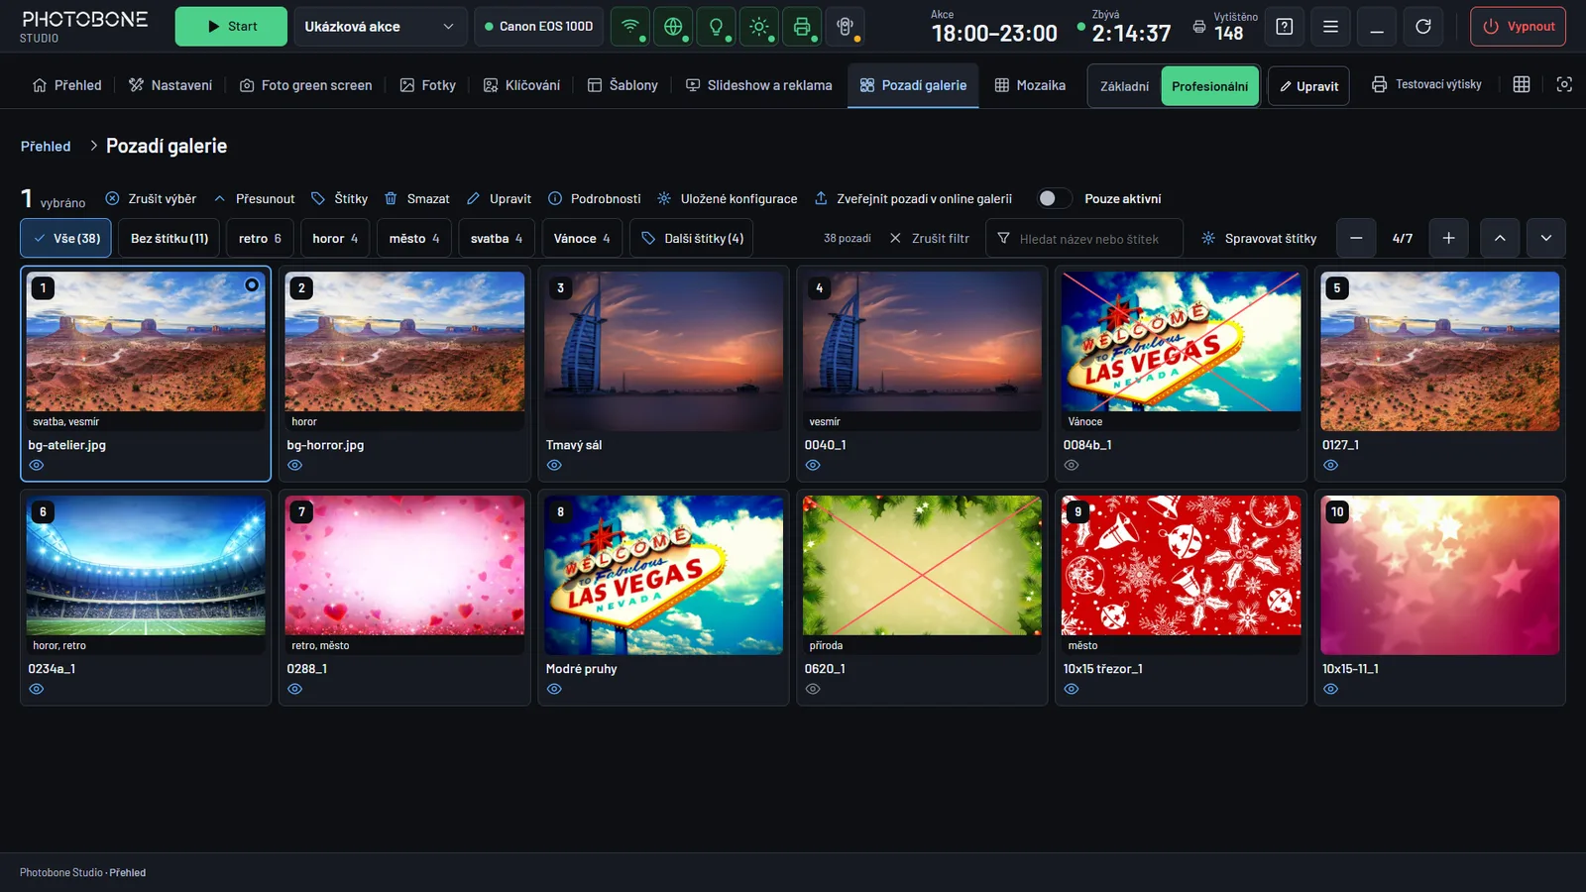Toggle visibility eye of 10x15-11_1
Screen dimensions: 1586x892
(1330, 689)
